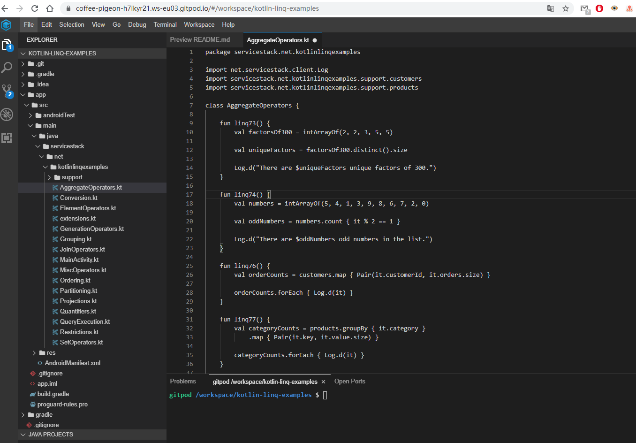The image size is (636, 443).
Task: Click the Kotlin icon beside Conversion.kt
Action: point(55,198)
